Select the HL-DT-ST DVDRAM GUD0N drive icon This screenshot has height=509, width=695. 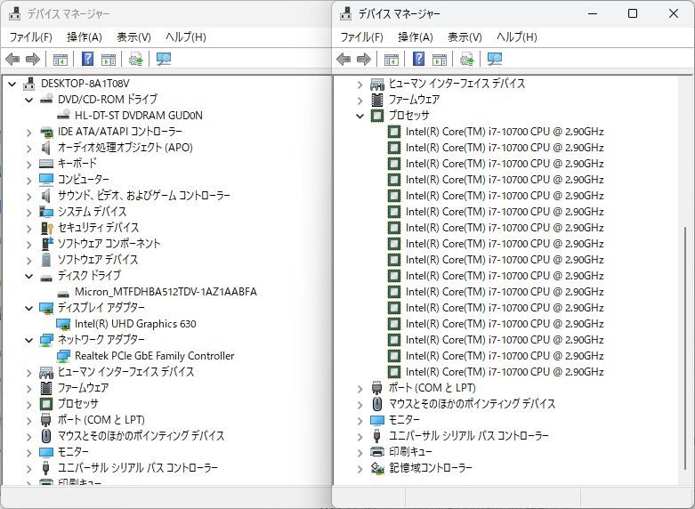coord(63,116)
